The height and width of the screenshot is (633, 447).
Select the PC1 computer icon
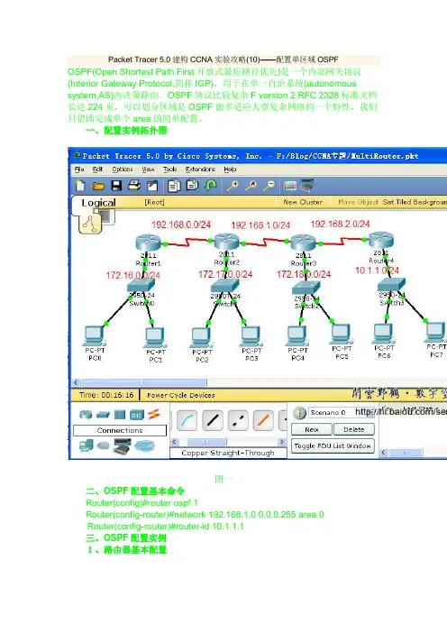click(155, 338)
